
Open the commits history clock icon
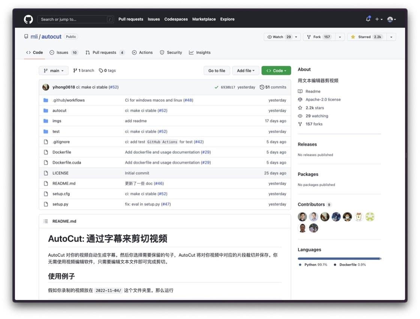tap(262, 87)
